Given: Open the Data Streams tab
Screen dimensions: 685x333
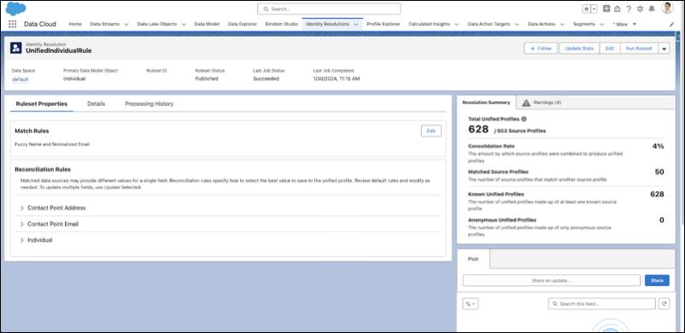Looking at the screenshot, I should point(104,24).
